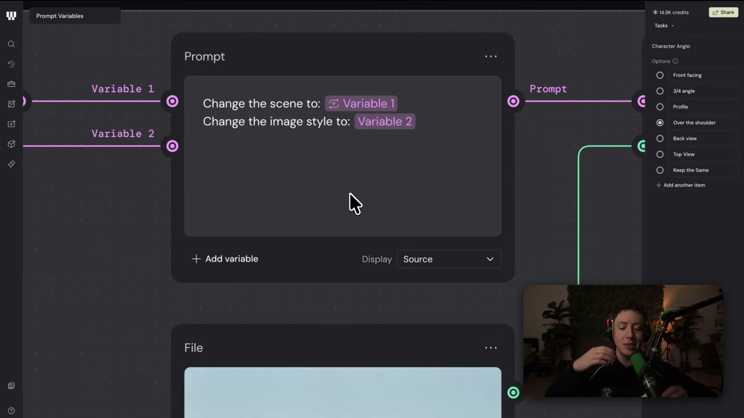Select the Profile radio option

(x=660, y=107)
